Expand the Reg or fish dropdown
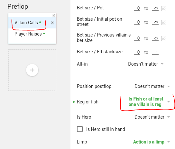The width and height of the screenshot is (175, 149). [x=149, y=102]
